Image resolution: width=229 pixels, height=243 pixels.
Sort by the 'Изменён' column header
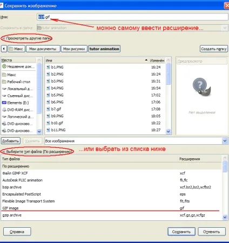click(157, 60)
